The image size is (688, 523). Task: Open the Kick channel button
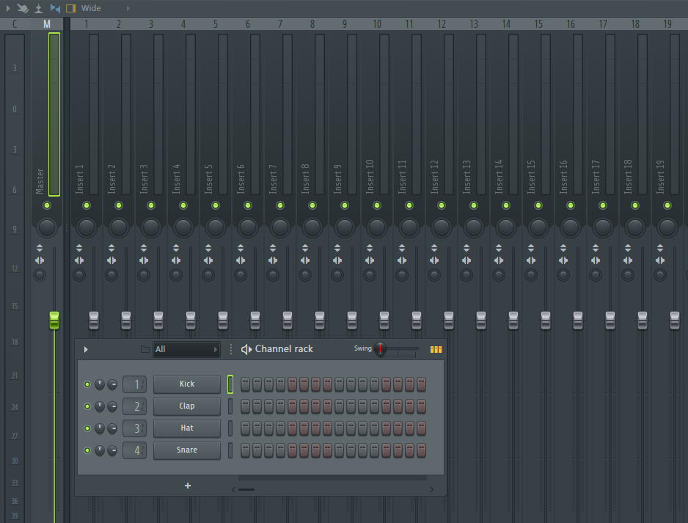[x=187, y=384]
